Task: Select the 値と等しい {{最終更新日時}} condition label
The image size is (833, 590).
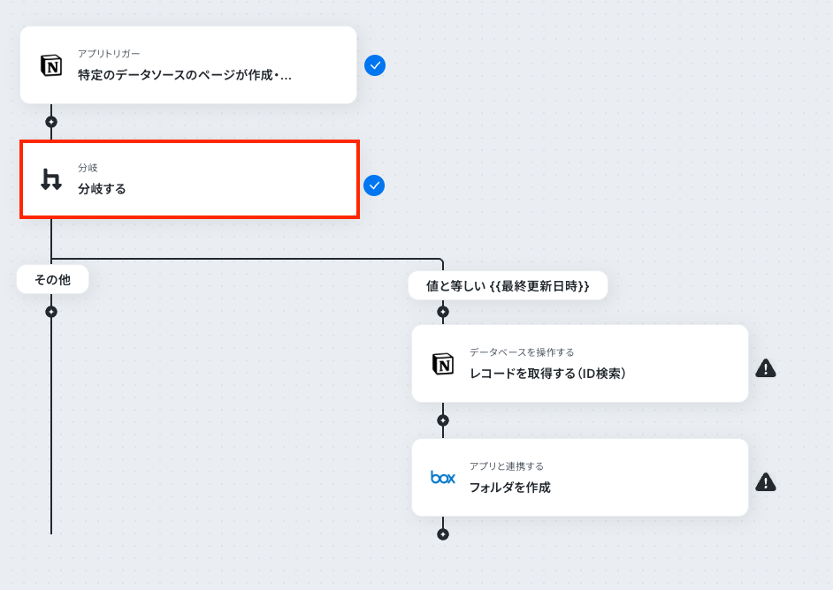Action: pyautogui.click(x=508, y=286)
